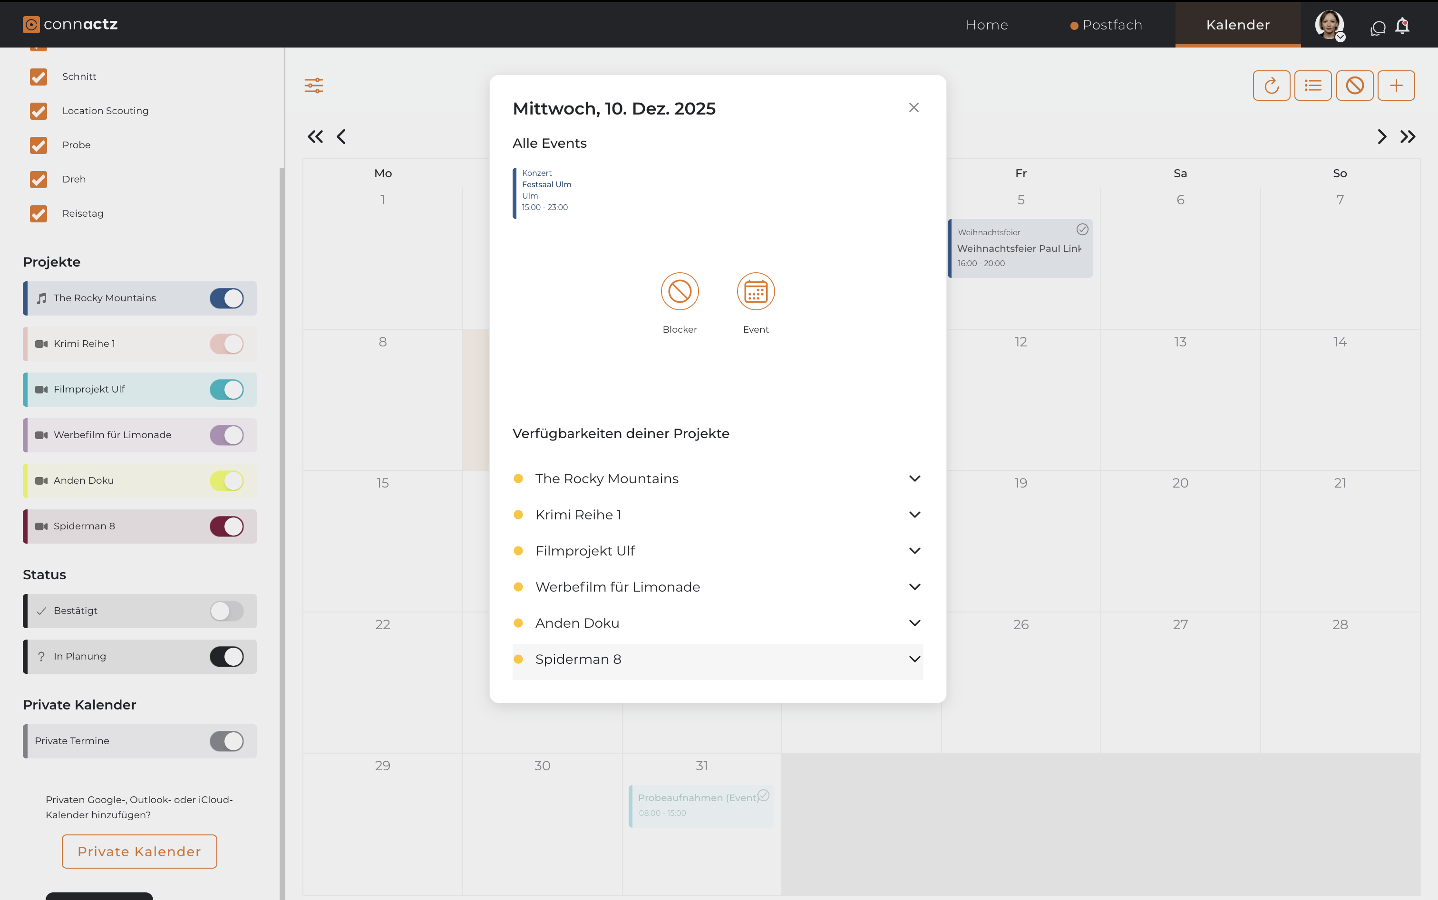The height and width of the screenshot is (900, 1438).
Task: Jump back with double left arrows
Action: point(315,137)
